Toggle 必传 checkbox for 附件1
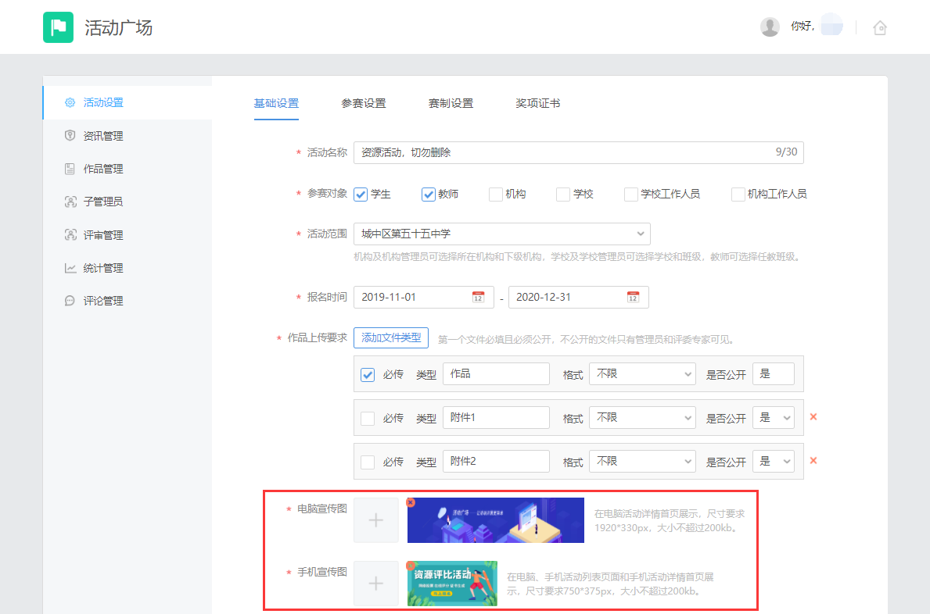Viewport: 930px width, 614px height. [x=368, y=418]
